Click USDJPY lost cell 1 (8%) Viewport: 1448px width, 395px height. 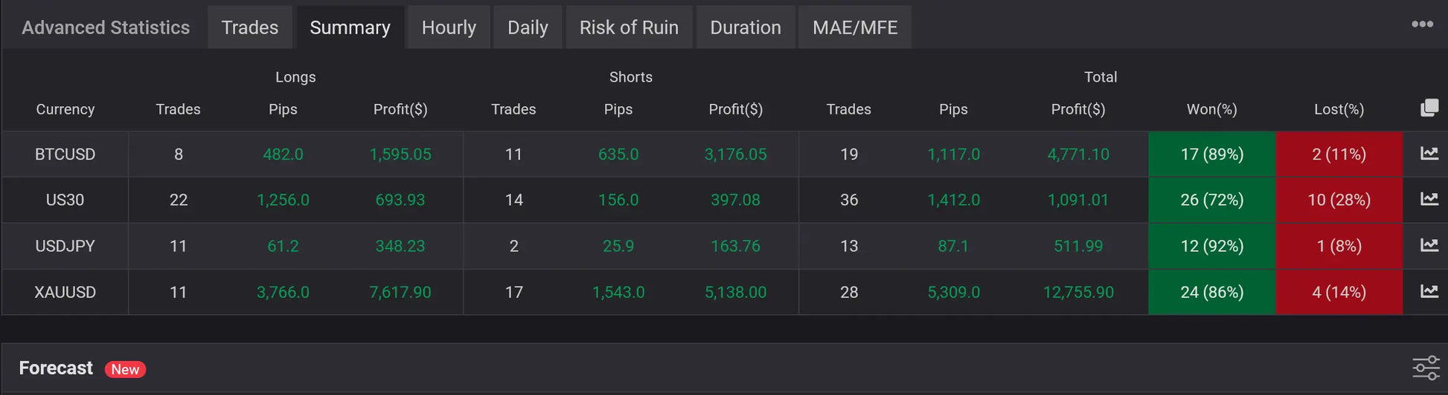pyautogui.click(x=1339, y=246)
